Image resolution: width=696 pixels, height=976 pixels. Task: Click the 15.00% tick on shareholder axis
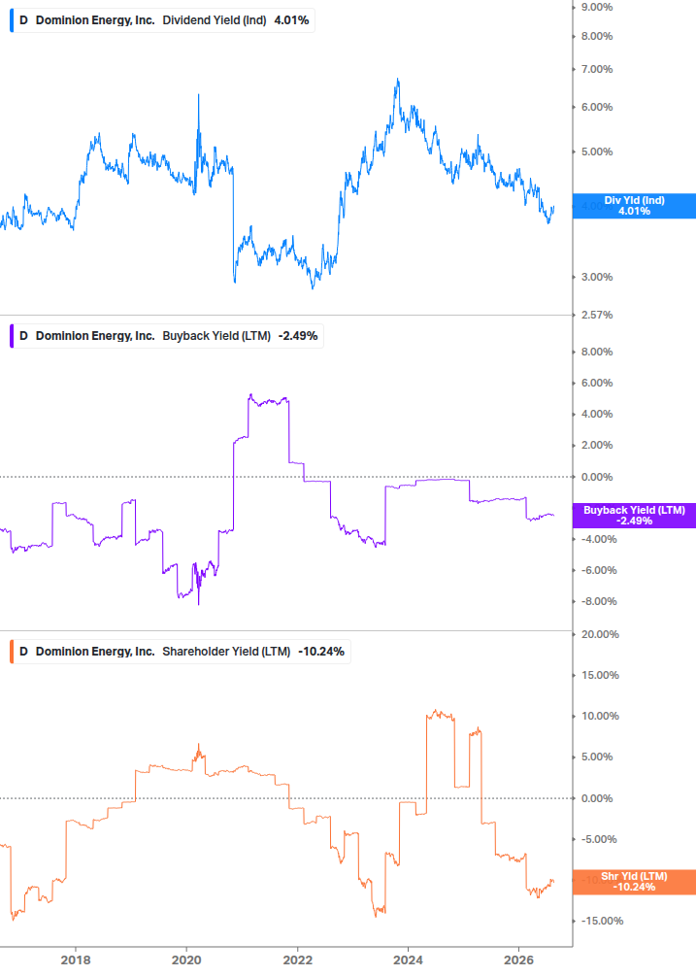[x=600, y=675]
